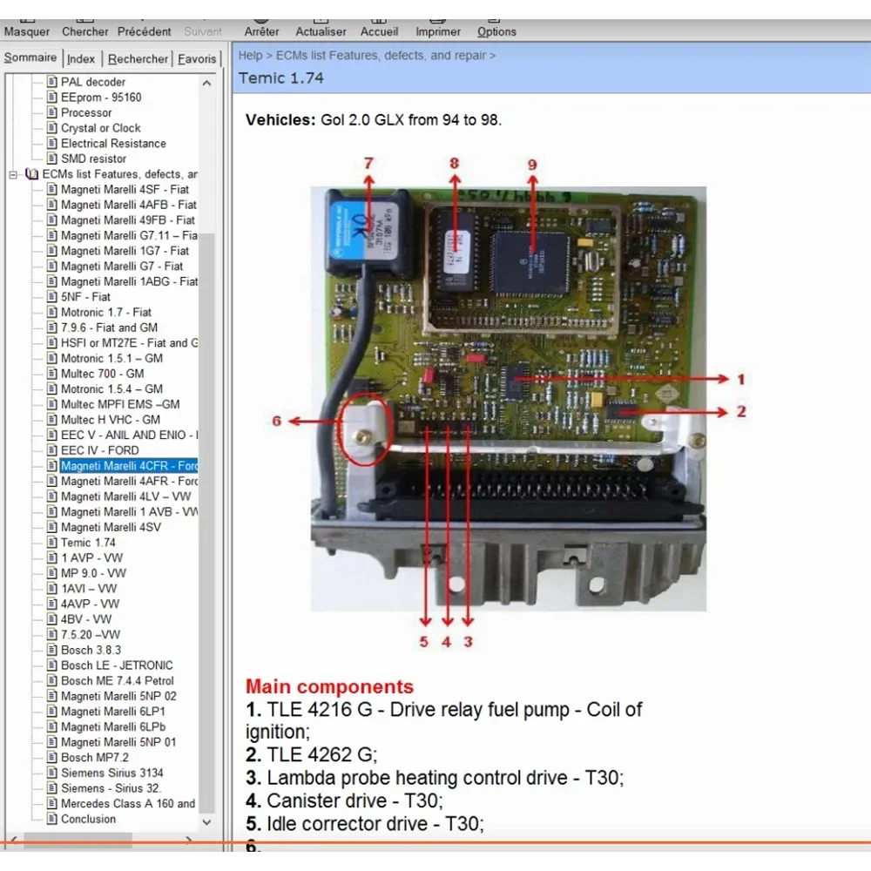Open the Motronic 1.5.4 – GM page icon
The image size is (871, 871).
click(51, 389)
